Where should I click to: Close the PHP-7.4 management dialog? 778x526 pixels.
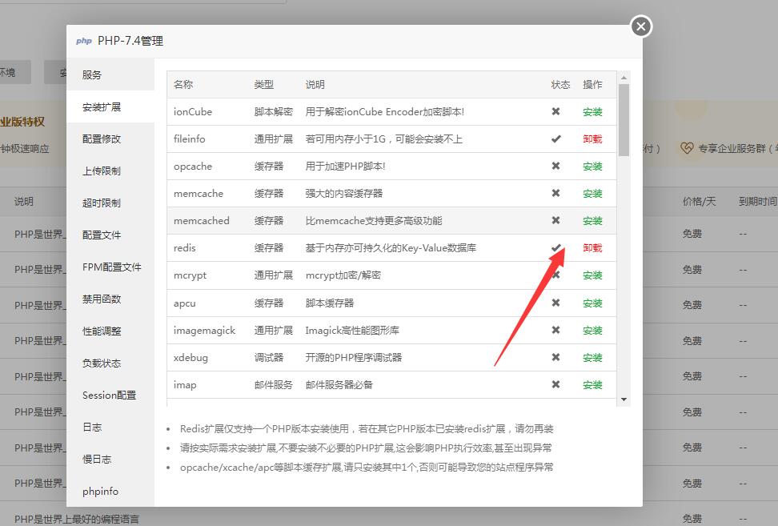point(640,26)
